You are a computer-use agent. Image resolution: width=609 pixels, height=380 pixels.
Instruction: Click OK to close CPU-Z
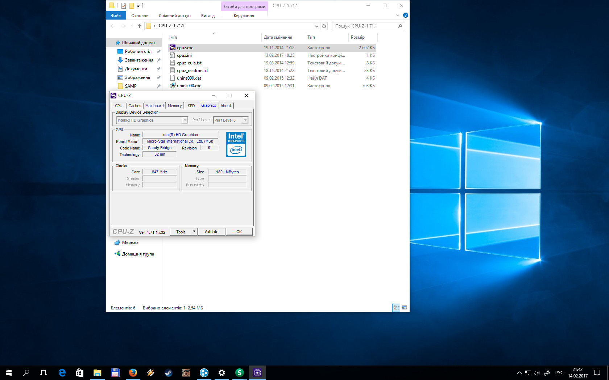(x=239, y=232)
